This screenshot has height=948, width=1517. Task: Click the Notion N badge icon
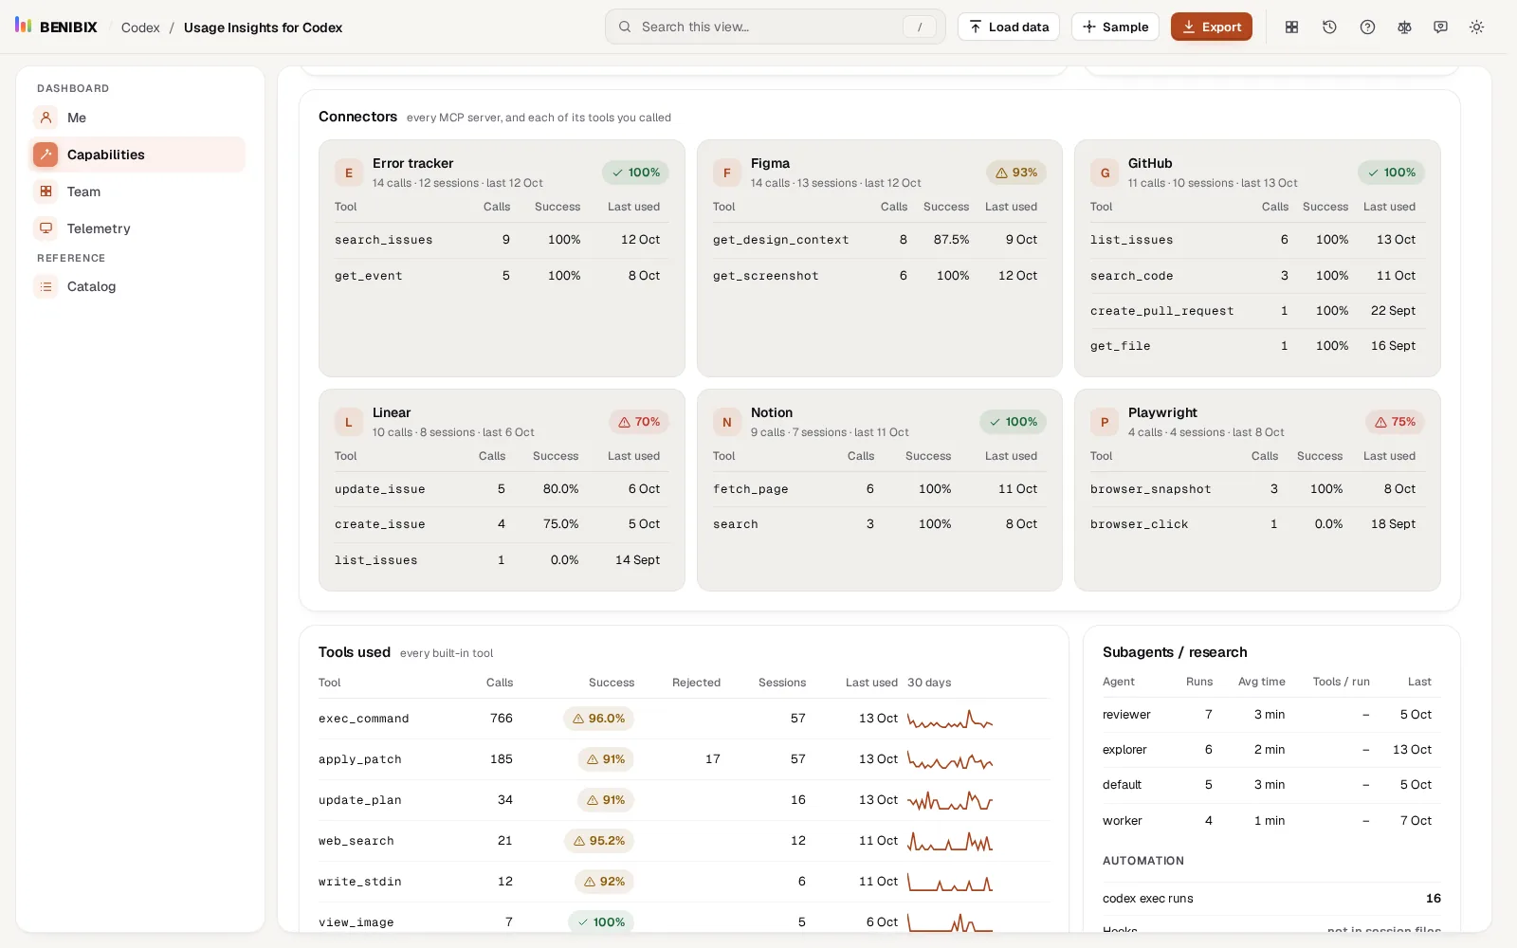pos(727,422)
